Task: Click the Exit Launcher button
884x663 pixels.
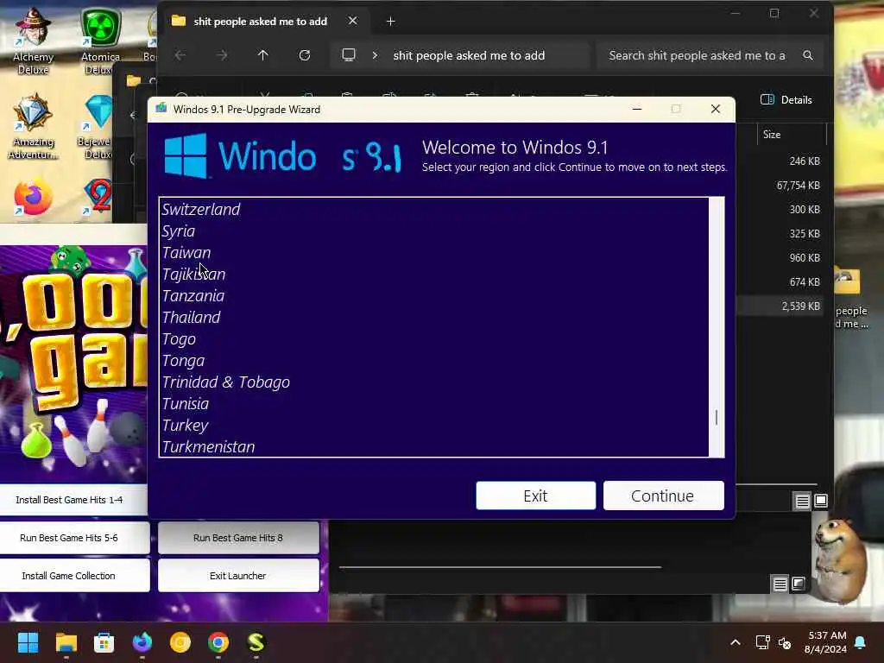Action: tap(238, 576)
